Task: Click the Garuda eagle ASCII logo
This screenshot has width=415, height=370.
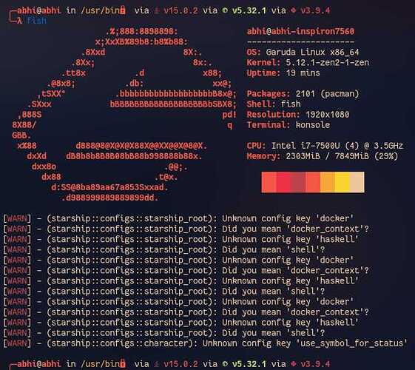Action: [x=124, y=115]
